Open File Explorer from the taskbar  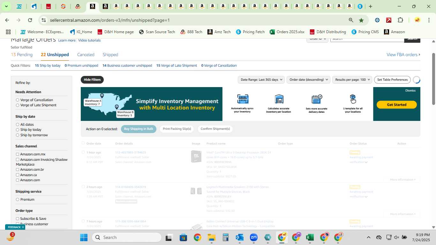pyautogui.click(x=211, y=237)
